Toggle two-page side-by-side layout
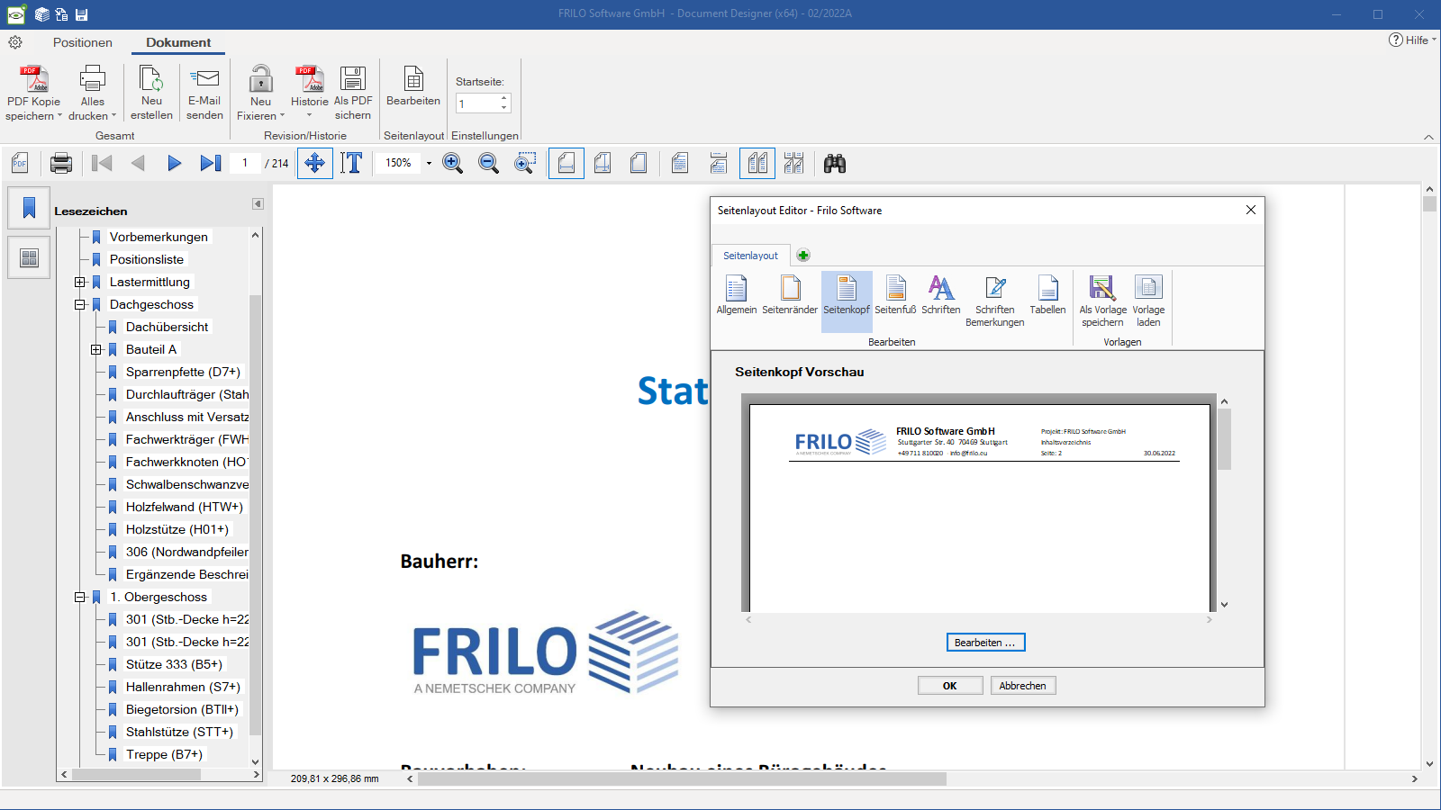Screen dimensions: 1441x810 [757, 163]
